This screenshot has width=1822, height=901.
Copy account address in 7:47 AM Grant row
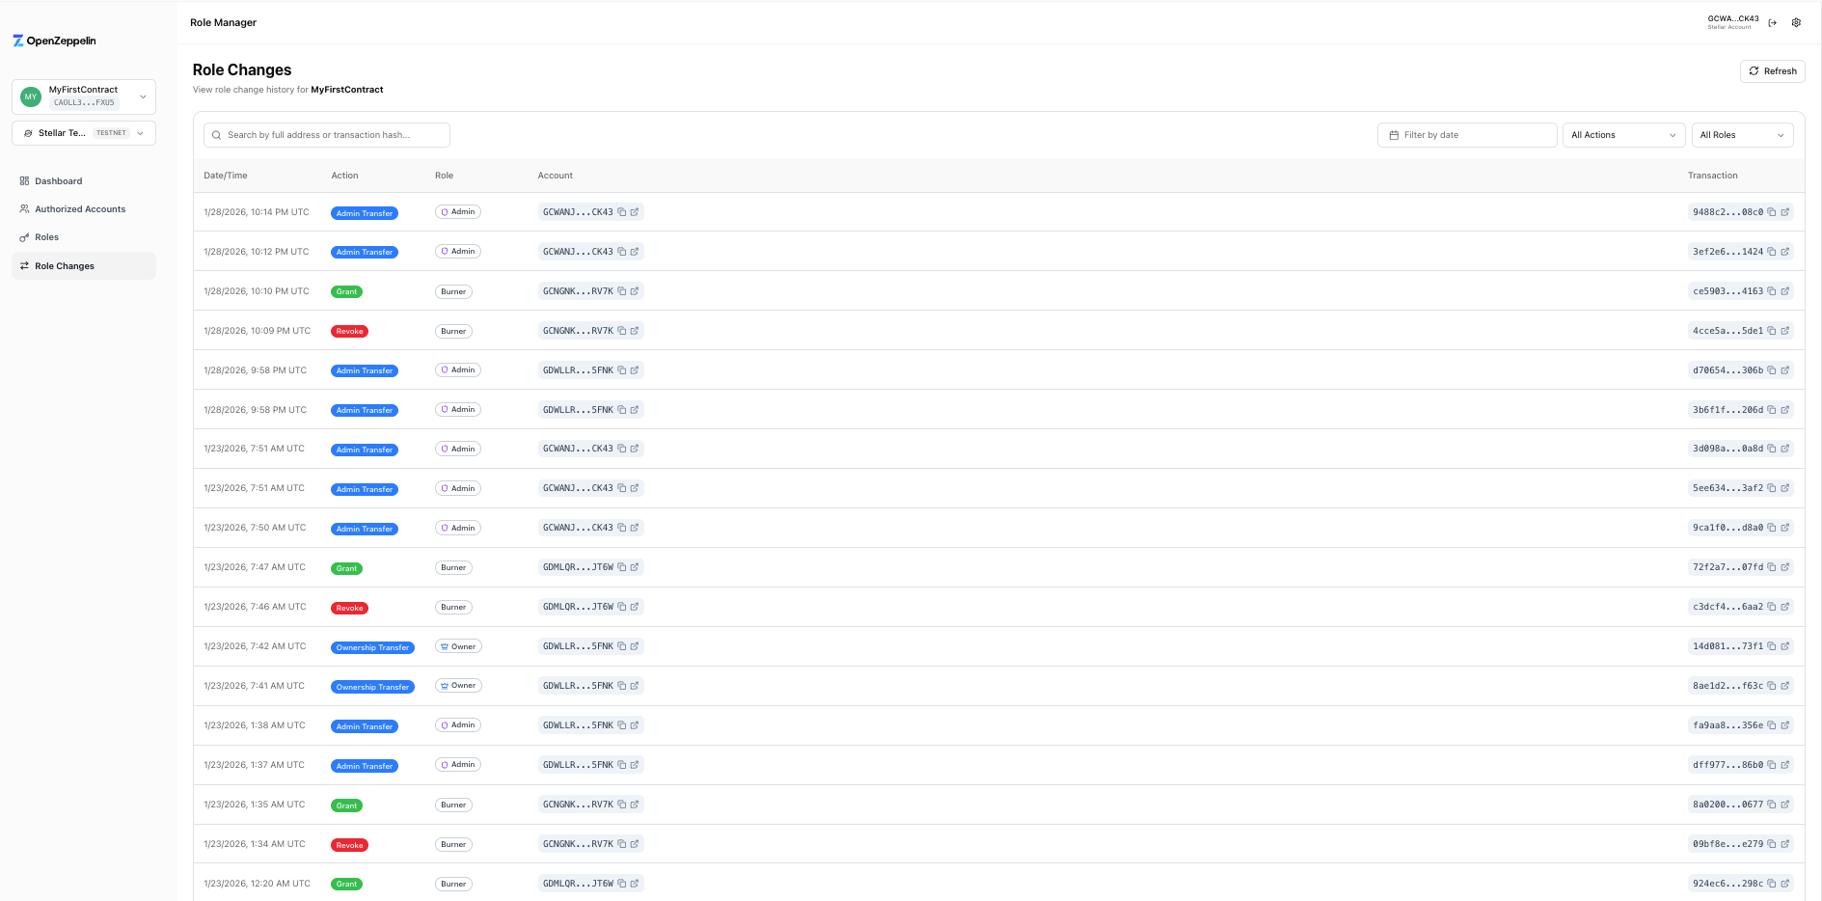(622, 567)
